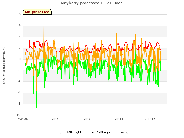Viewport: 184px width, 138px height.
Task: Click the y-axis value 4
Action: pyautogui.click(x=20, y=37)
